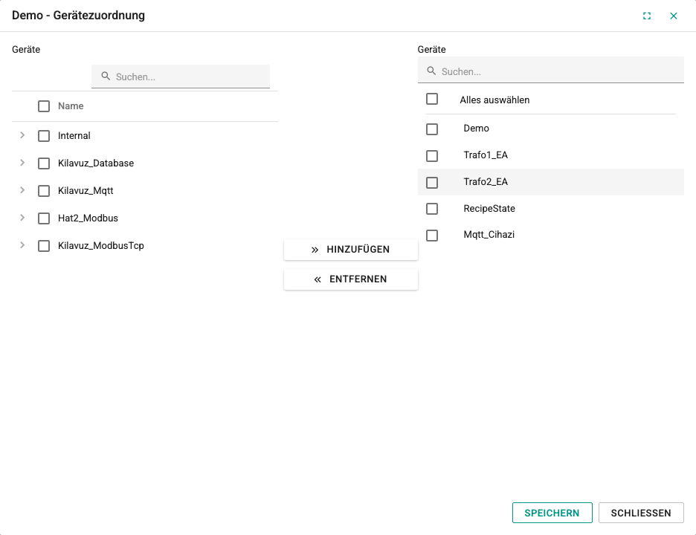Click the Trafo1_EA list item text
The image size is (696, 535).
(486, 155)
